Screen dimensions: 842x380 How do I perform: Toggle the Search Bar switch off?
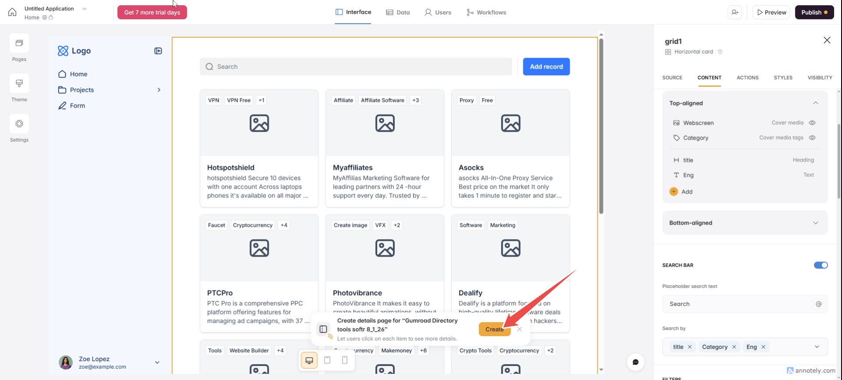pyautogui.click(x=821, y=265)
